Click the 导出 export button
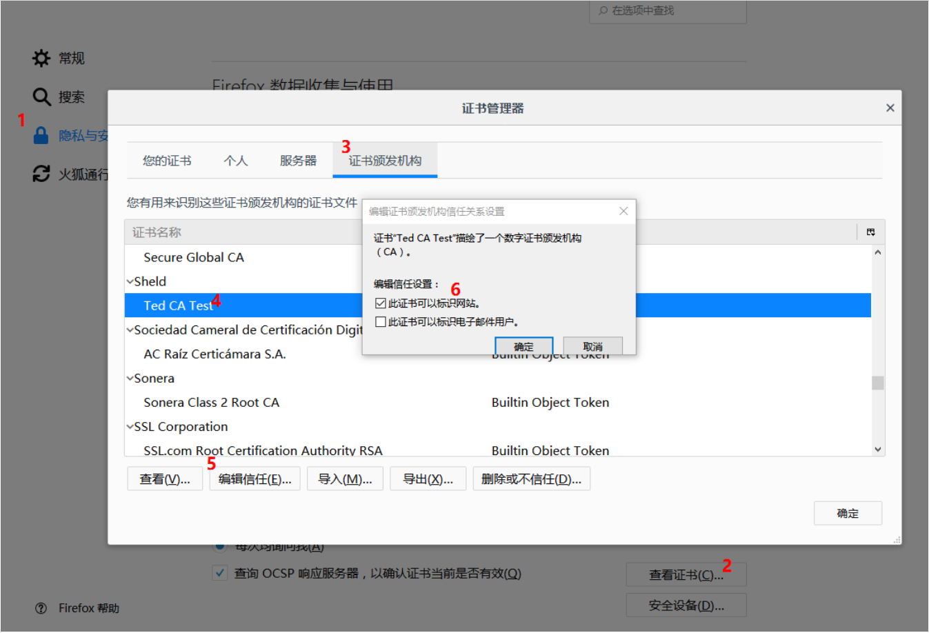The width and height of the screenshot is (929, 633). pyautogui.click(x=428, y=478)
